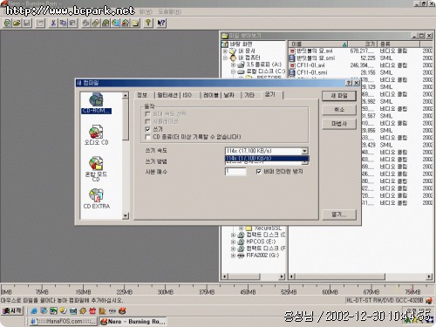Check the CD 종료 finalize checkbox
The width and height of the screenshot is (436, 327).
point(147,137)
